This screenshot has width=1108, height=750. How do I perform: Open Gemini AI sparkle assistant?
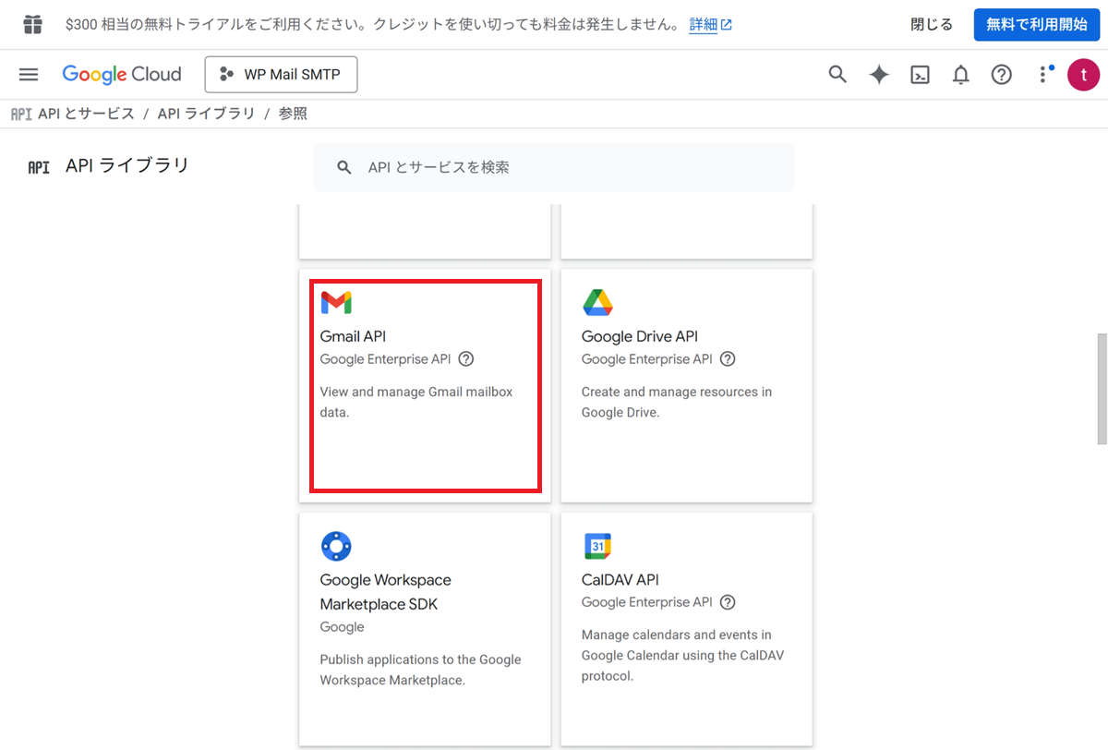coord(879,75)
